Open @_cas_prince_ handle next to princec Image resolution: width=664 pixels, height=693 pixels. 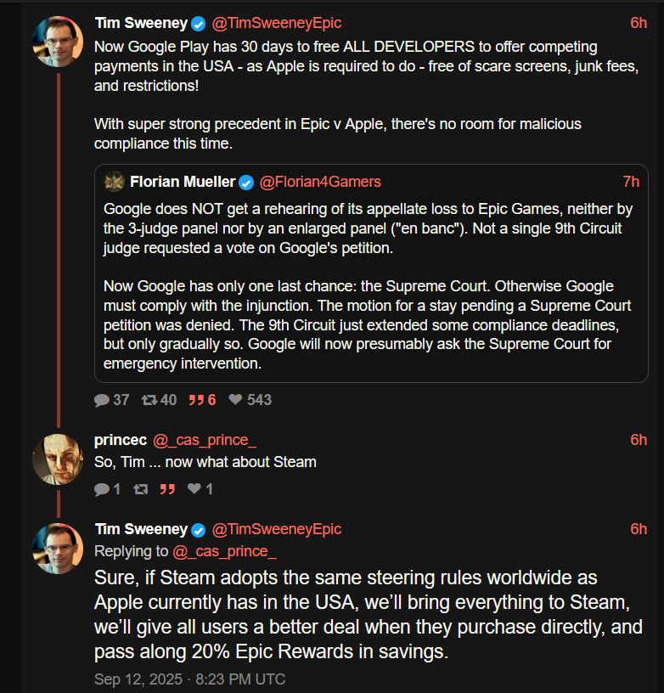[x=204, y=440]
